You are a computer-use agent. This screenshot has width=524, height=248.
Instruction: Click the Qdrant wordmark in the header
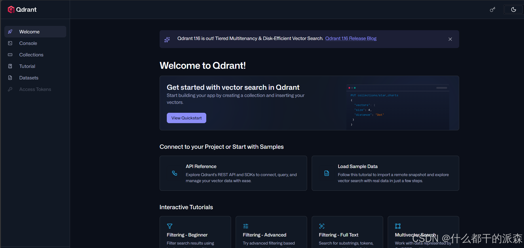coord(26,9)
